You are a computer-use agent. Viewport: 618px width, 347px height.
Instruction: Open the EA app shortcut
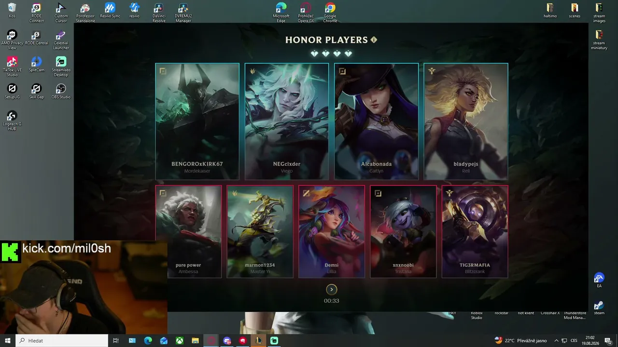click(599, 280)
